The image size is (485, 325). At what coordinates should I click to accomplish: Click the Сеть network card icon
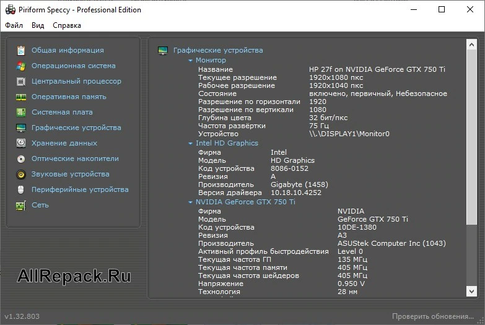point(20,206)
